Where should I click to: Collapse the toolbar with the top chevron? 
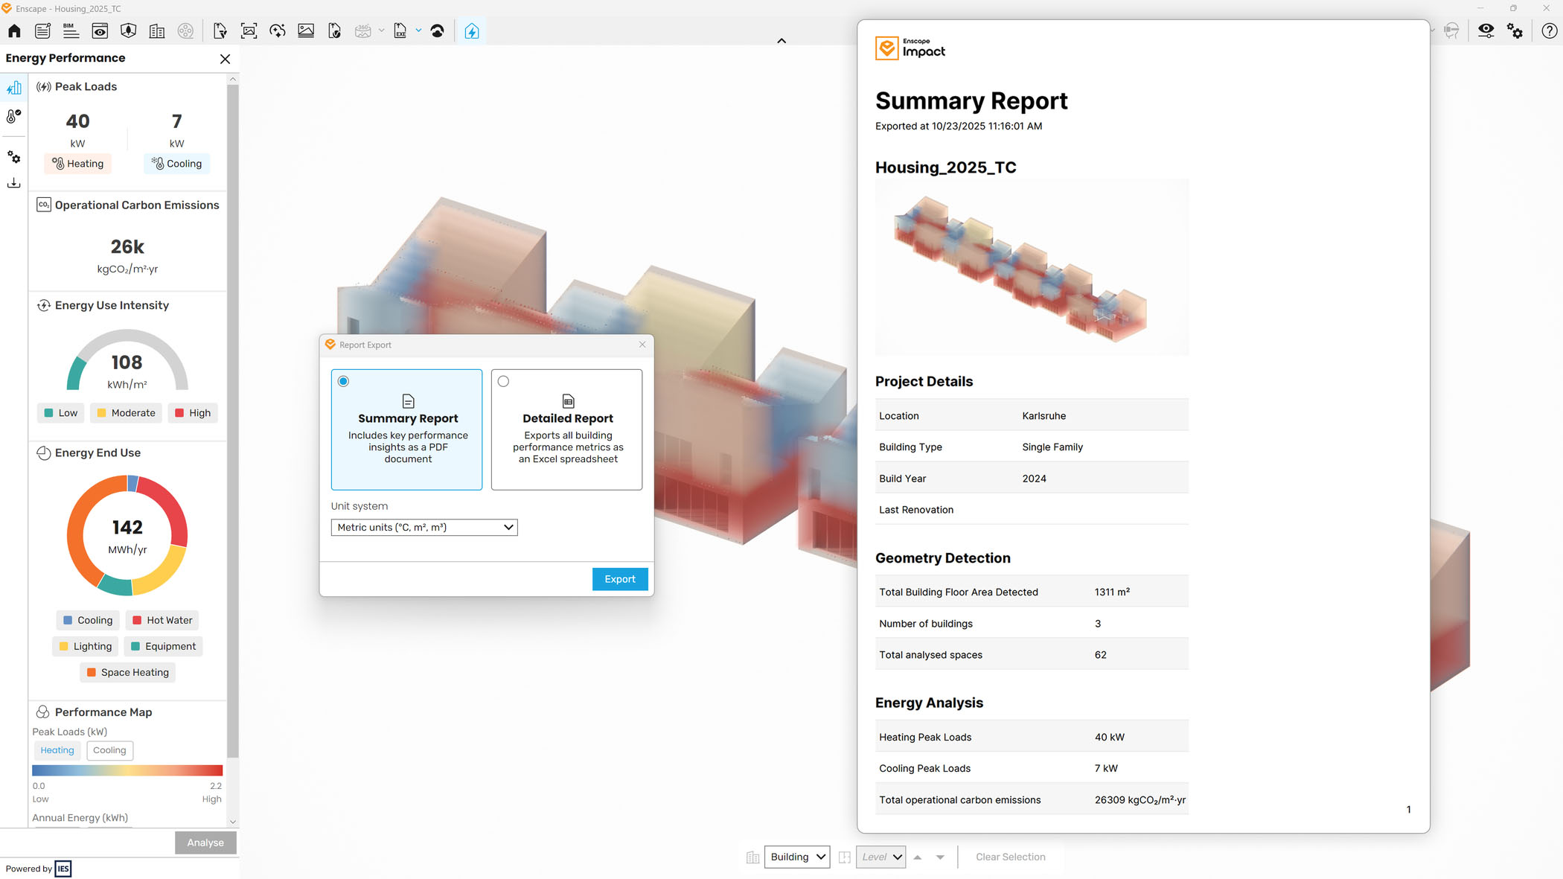tap(781, 40)
